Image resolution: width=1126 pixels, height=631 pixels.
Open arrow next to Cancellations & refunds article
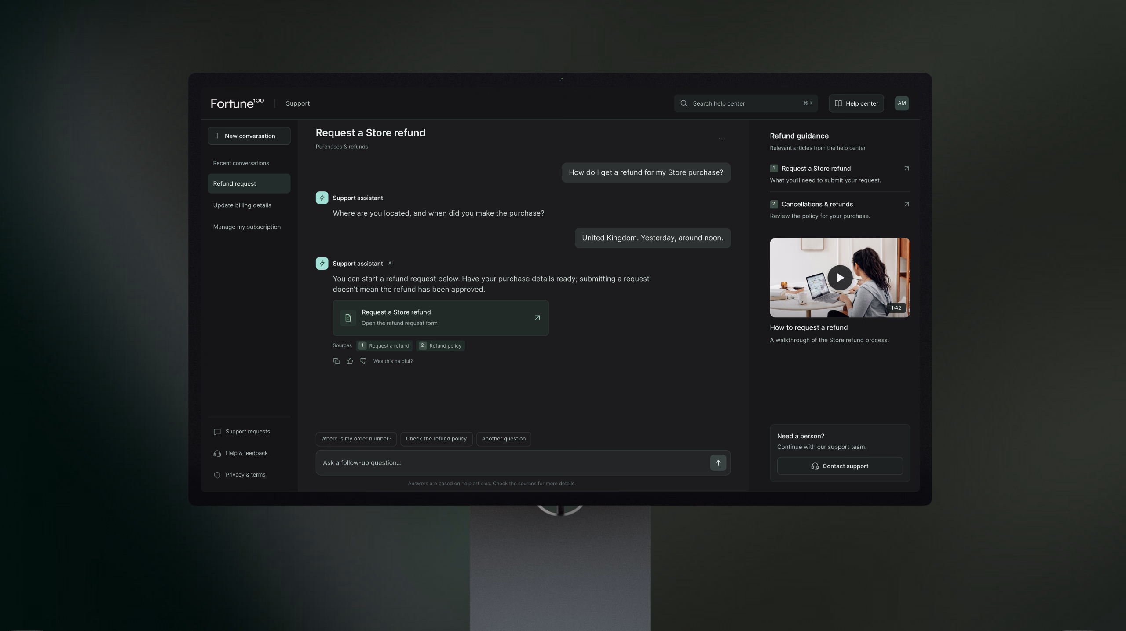[907, 204]
